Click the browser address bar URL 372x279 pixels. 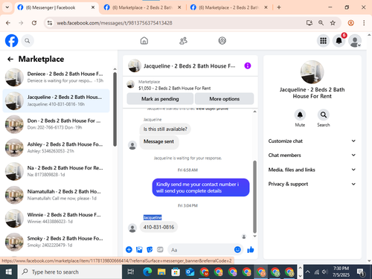tap(115, 23)
